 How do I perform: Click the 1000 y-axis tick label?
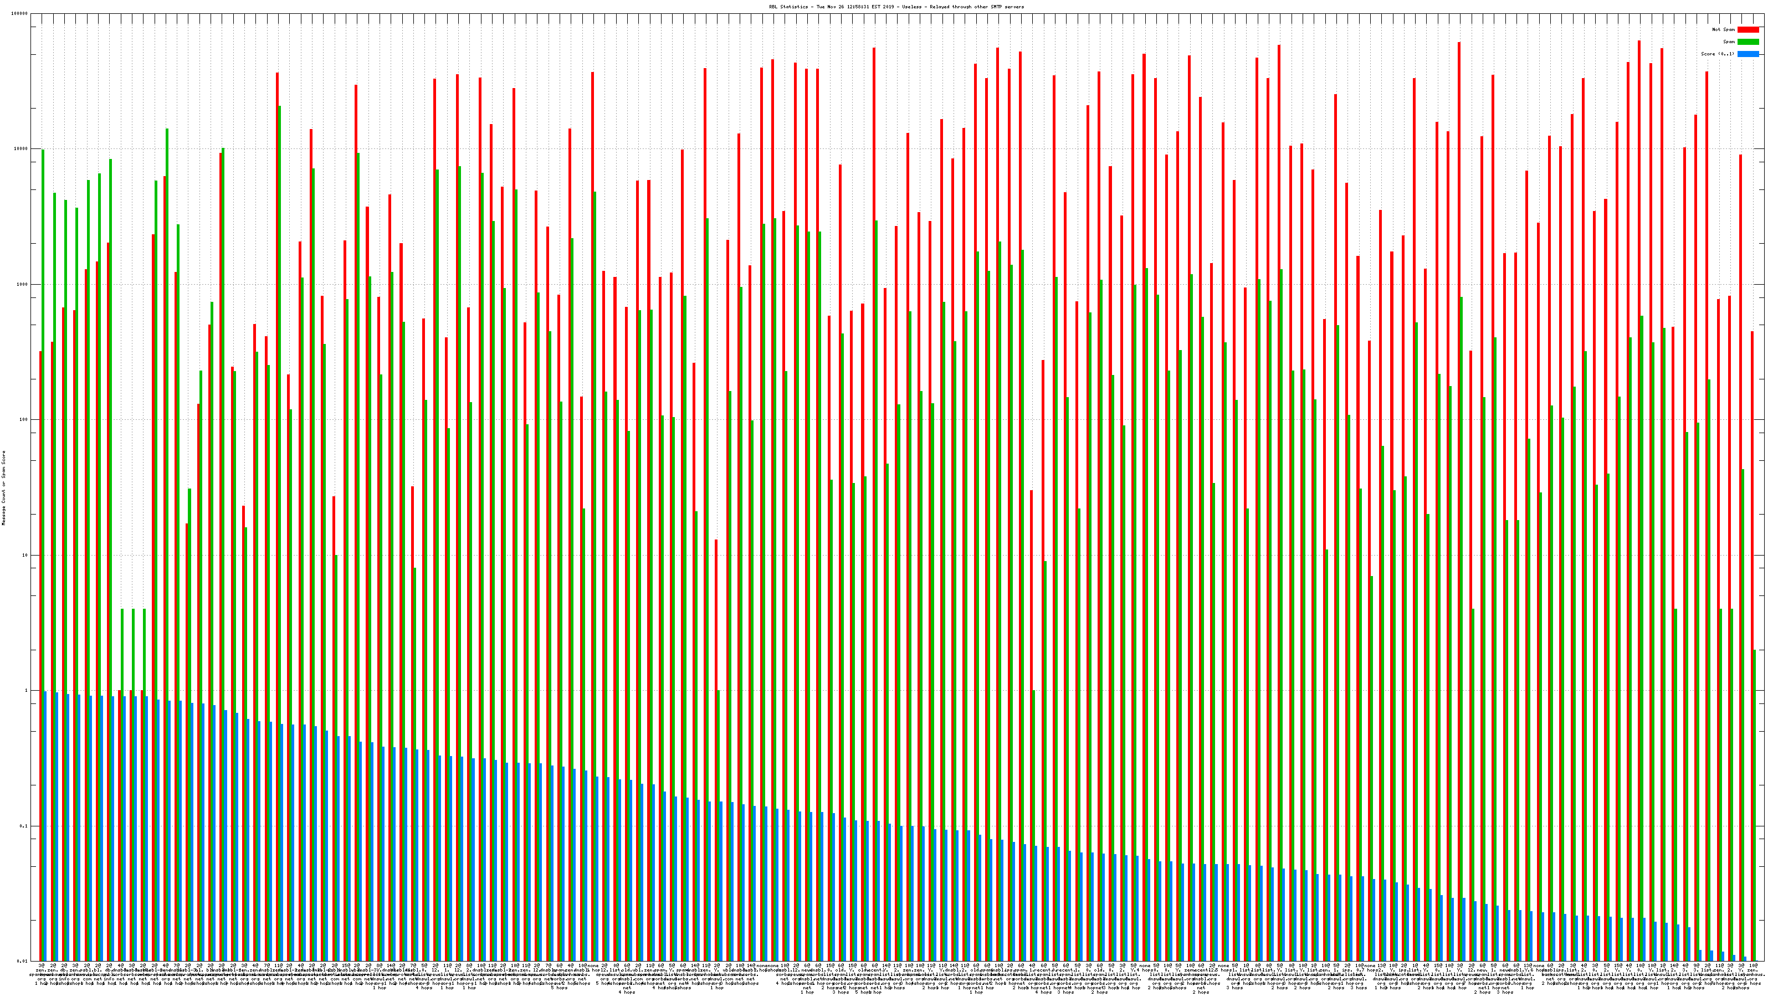[23, 285]
